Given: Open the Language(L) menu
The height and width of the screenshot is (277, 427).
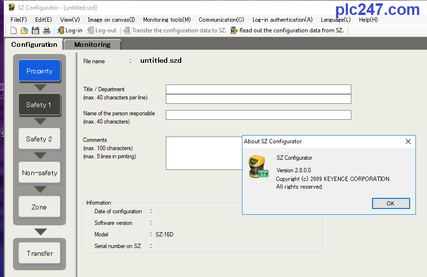Looking at the screenshot, I should (x=335, y=20).
